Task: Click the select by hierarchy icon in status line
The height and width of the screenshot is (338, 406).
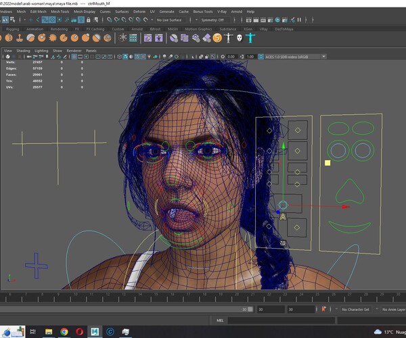Action: pos(5,20)
